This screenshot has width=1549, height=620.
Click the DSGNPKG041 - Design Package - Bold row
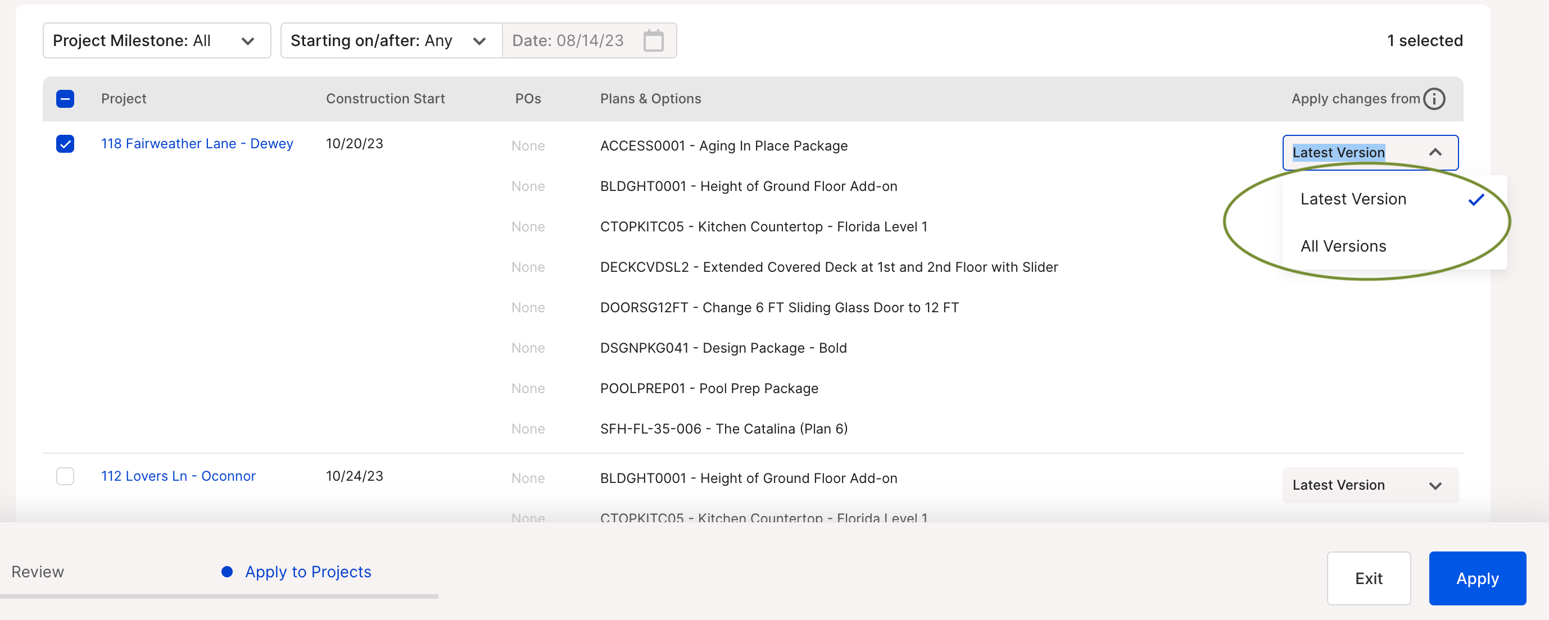(x=723, y=348)
